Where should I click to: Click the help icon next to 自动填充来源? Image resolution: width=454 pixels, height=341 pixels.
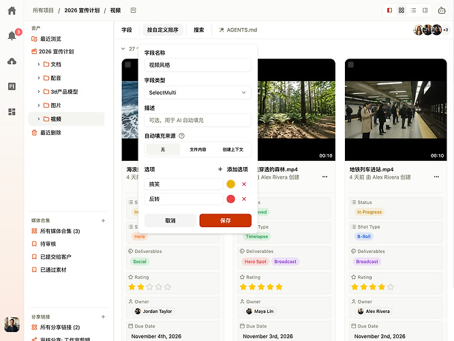(181, 136)
